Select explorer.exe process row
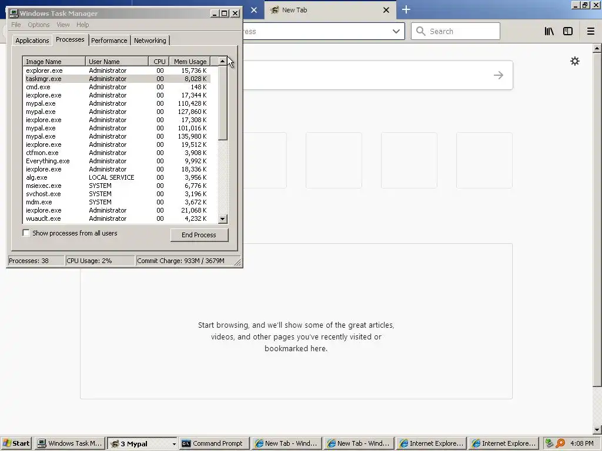This screenshot has width=602, height=451. pos(116,70)
